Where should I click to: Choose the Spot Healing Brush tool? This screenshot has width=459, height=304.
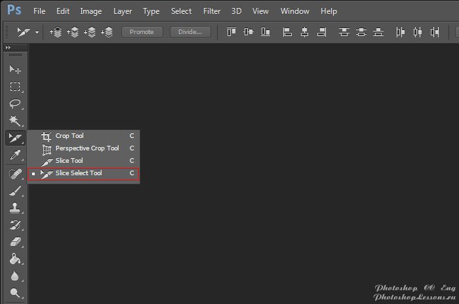tap(14, 173)
